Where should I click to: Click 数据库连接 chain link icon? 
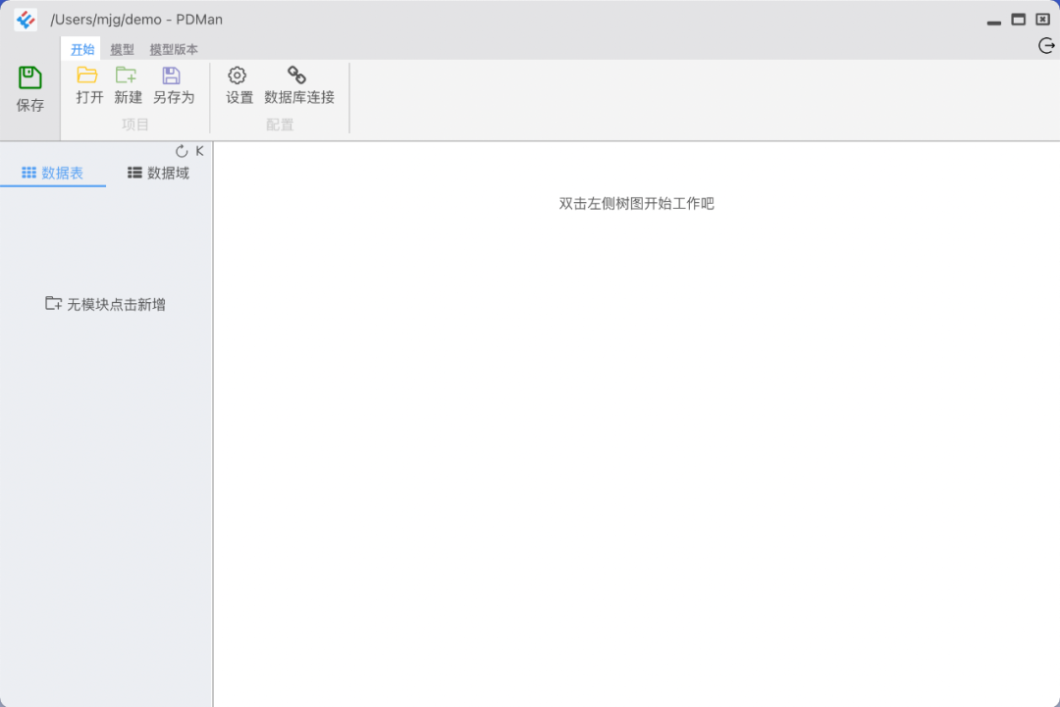pyautogui.click(x=296, y=75)
